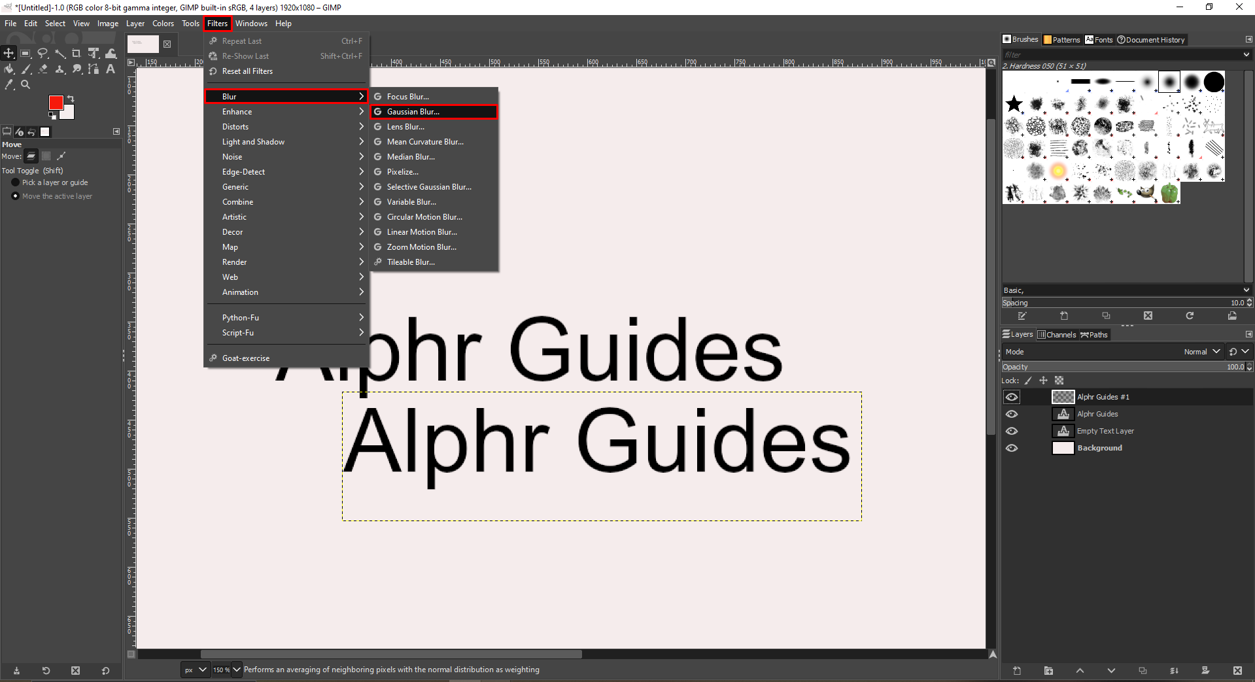This screenshot has width=1255, height=682.
Task: Select the Paths tool
Action: coord(94,69)
